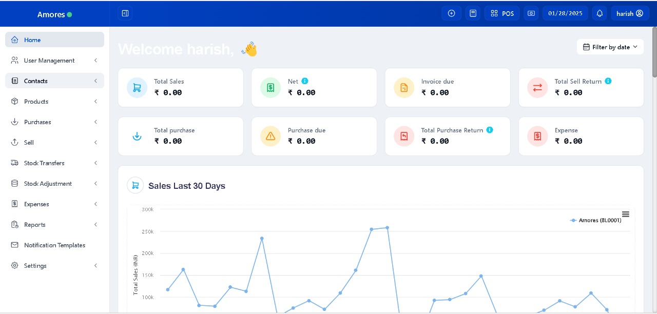This screenshot has height=314, width=657.
Task: Click the money/banknote icon in the top bar
Action: pos(531,13)
